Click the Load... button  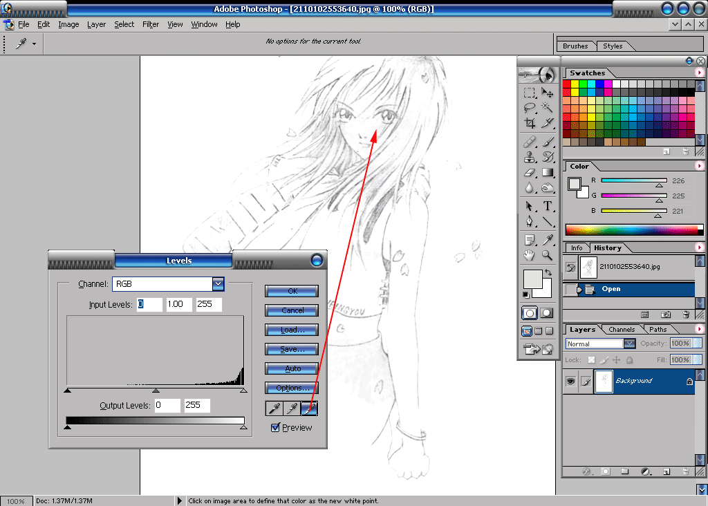[292, 330]
